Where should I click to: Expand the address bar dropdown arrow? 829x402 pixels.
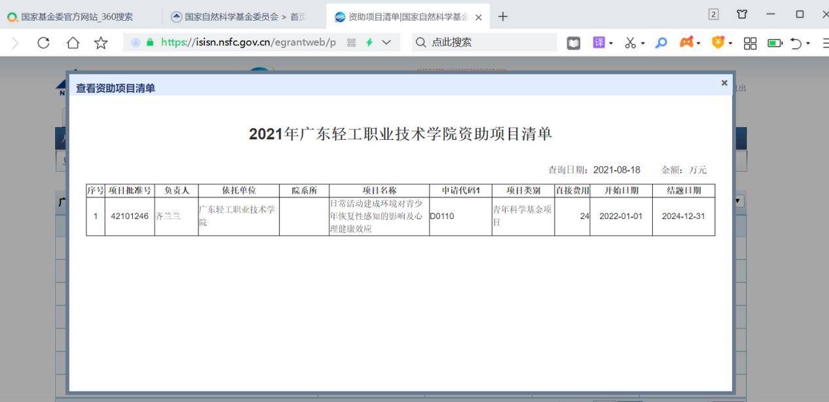[x=386, y=42]
